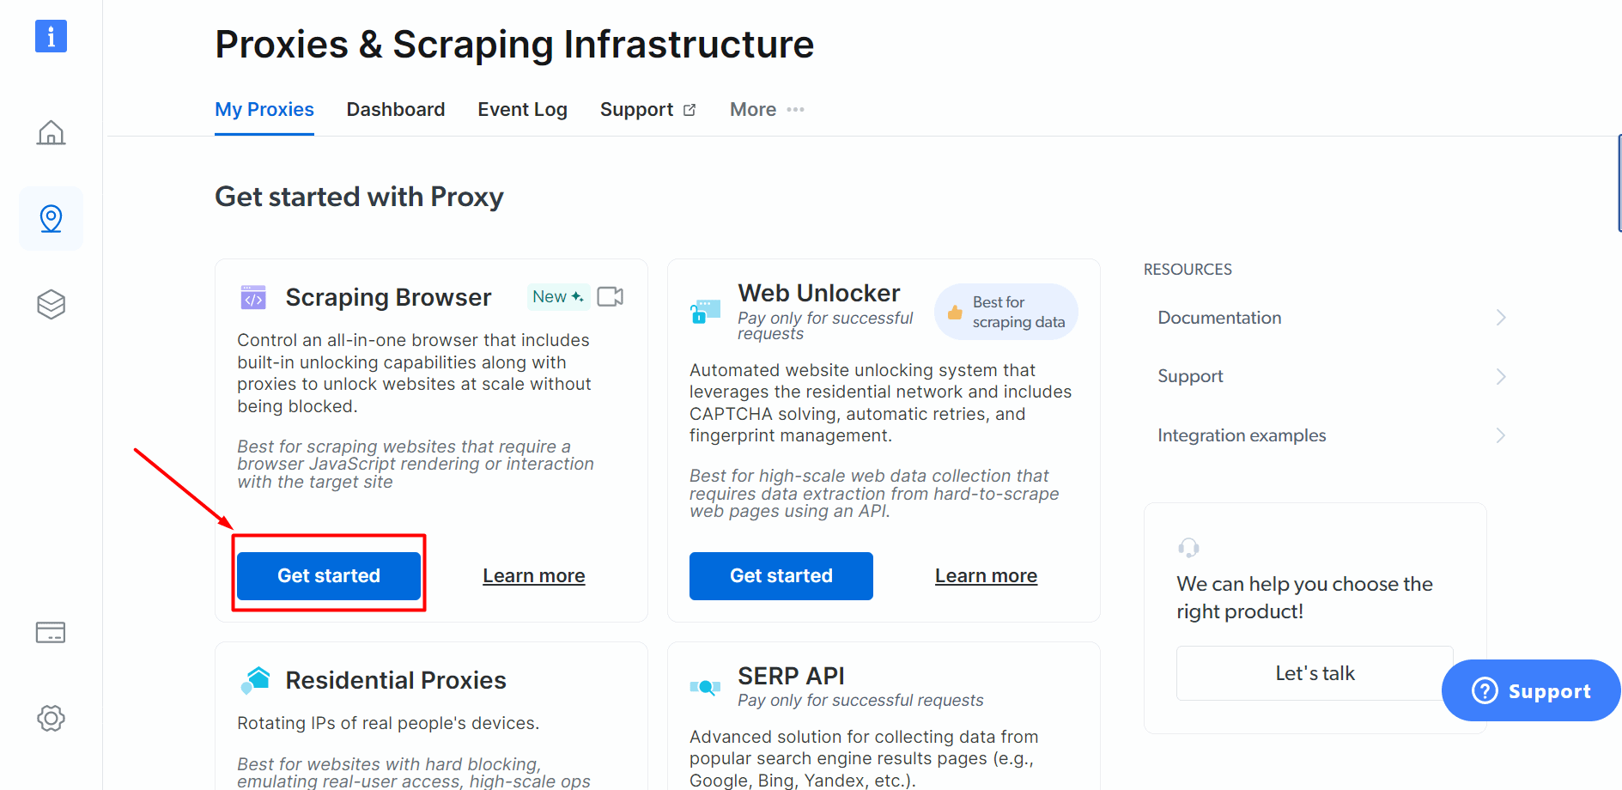Expand the More tab menu
1622x790 pixels.
767,109
